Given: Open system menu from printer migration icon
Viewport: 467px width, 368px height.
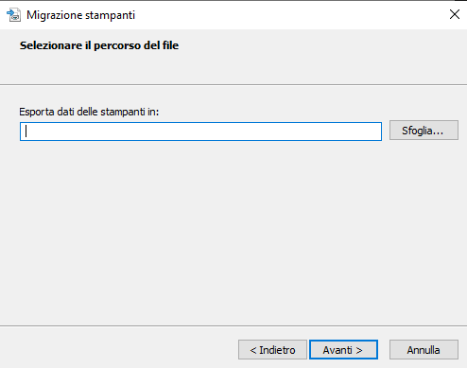Looking at the screenshot, I should (13, 15).
